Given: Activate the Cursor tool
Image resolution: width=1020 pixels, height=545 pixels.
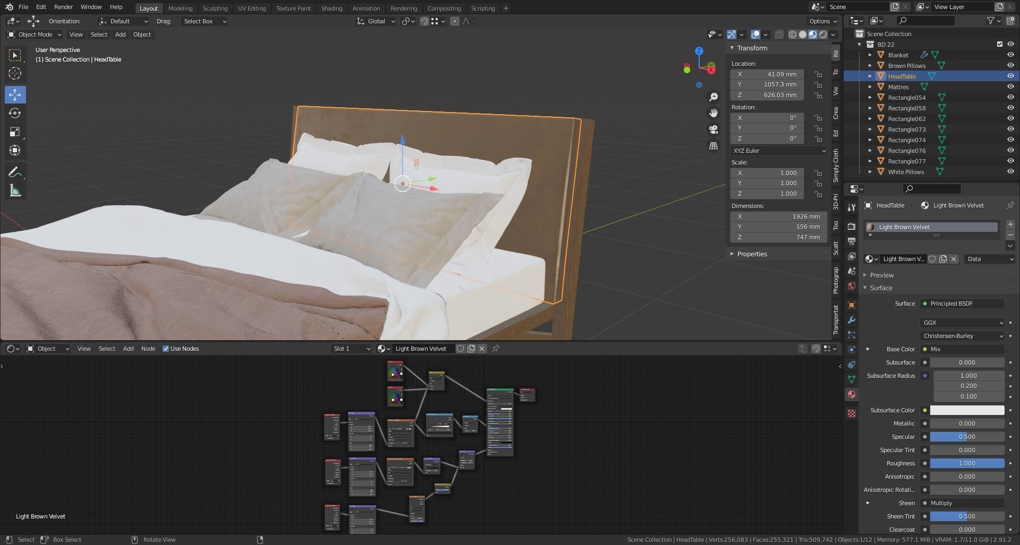Looking at the screenshot, I should click(15, 73).
